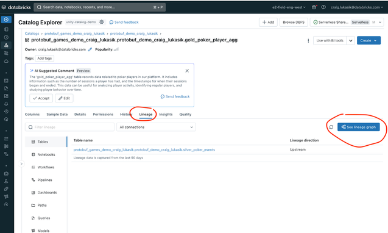Image resolution: width=388 pixels, height=233 pixels.
Task: Open Serving icon in left sidebar
Action: [6, 204]
